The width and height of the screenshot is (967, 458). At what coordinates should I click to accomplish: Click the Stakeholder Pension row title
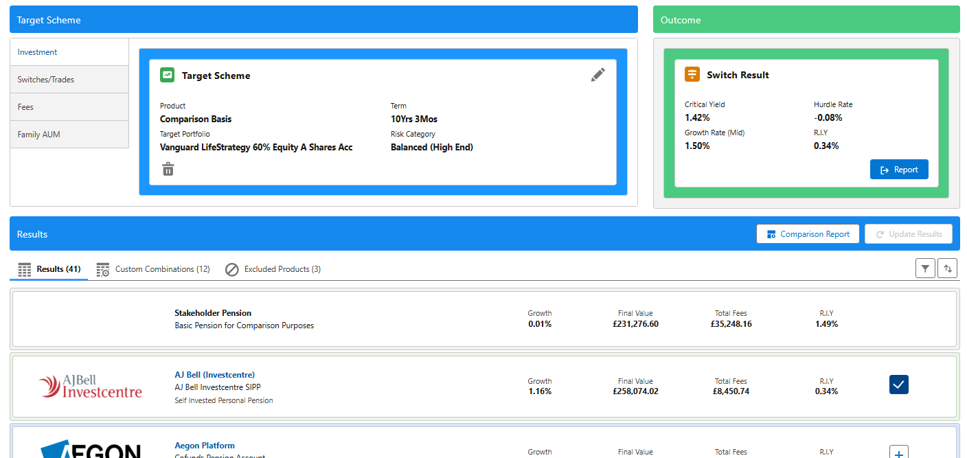213,313
